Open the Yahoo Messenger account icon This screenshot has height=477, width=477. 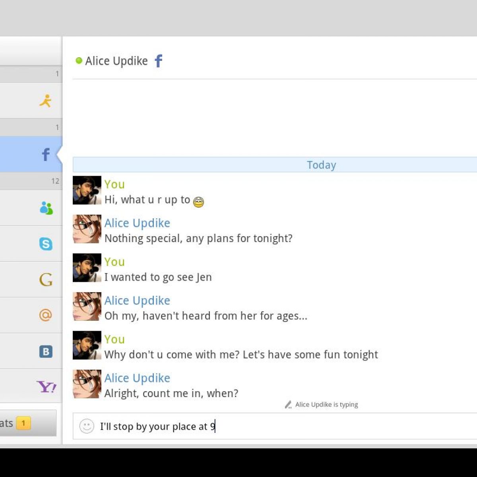click(x=46, y=386)
